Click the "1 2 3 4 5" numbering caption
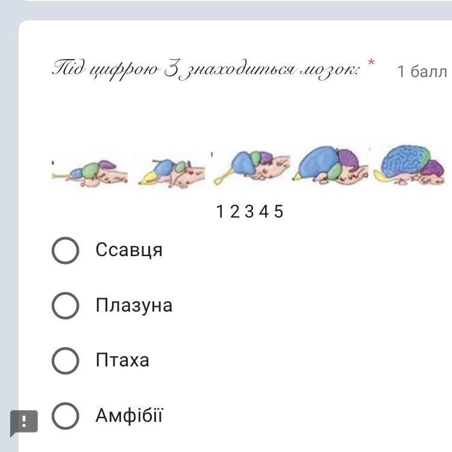The width and height of the screenshot is (452, 452). [x=250, y=212]
